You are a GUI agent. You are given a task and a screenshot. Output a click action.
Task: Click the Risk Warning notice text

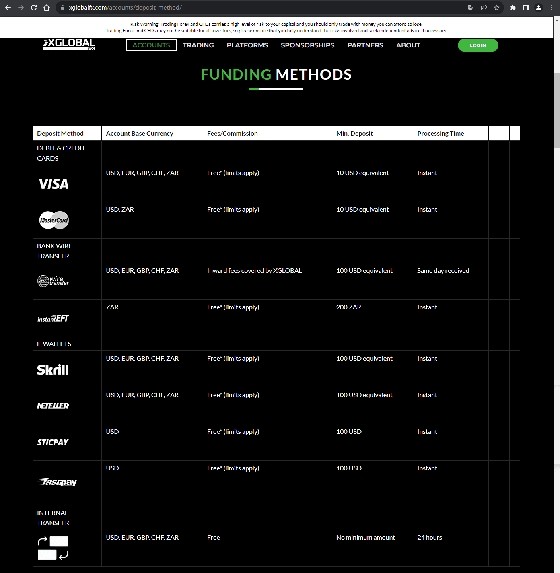click(x=276, y=27)
